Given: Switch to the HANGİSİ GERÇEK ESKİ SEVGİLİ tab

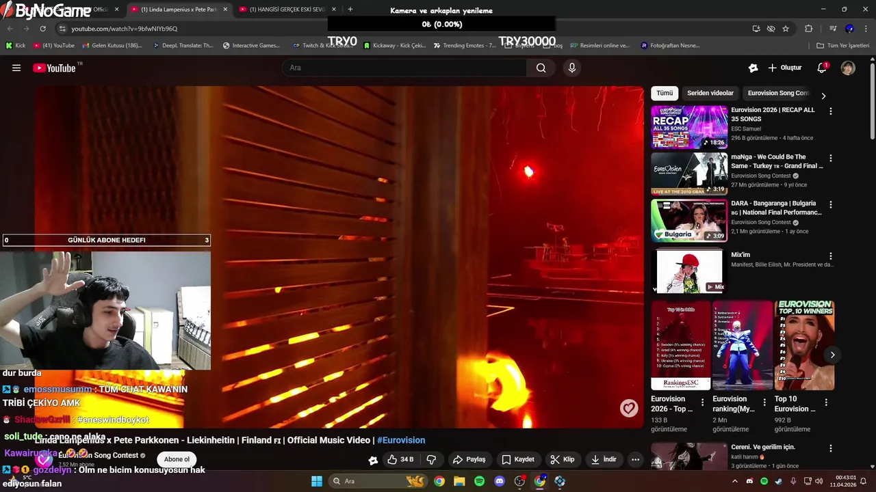Looking at the screenshot, I should 287,10.
